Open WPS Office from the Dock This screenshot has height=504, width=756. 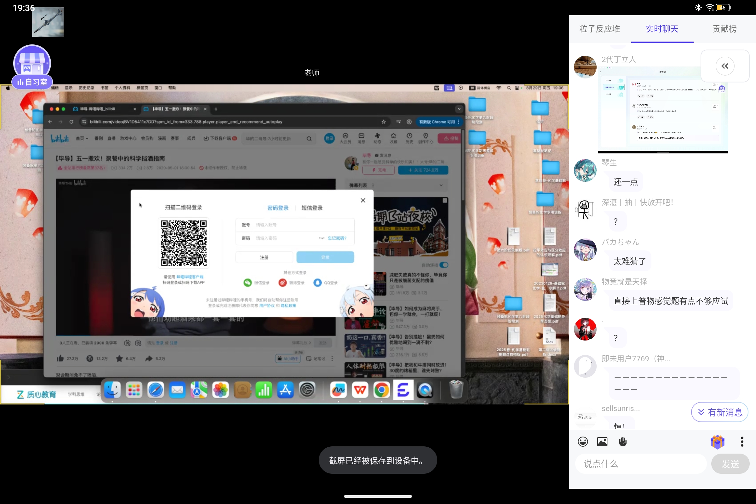(360, 390)
